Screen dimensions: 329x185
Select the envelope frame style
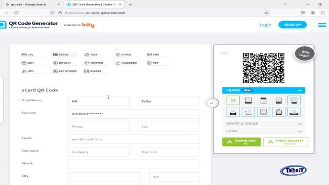coord(233,112)
